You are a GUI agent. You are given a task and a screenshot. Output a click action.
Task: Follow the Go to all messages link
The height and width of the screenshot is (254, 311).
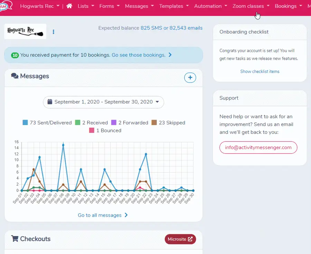pyautogui.click(x=100, y=215)
